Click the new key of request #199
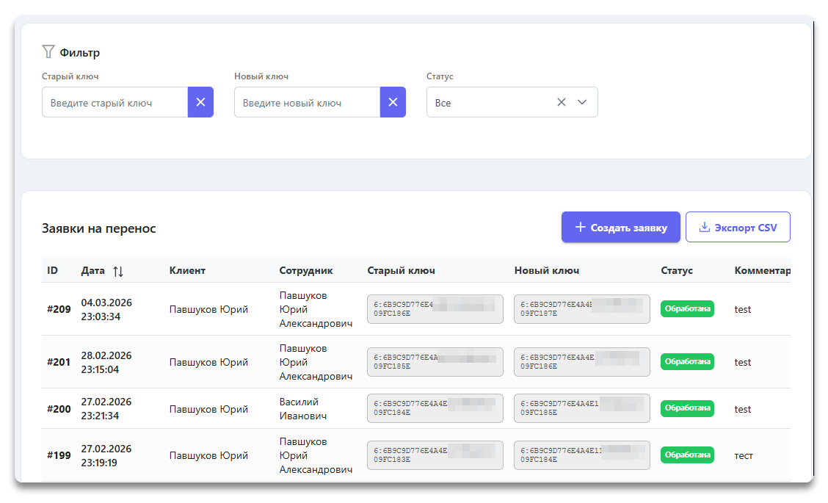The height and width of the screenshot is (503, 828). point(582,455)
